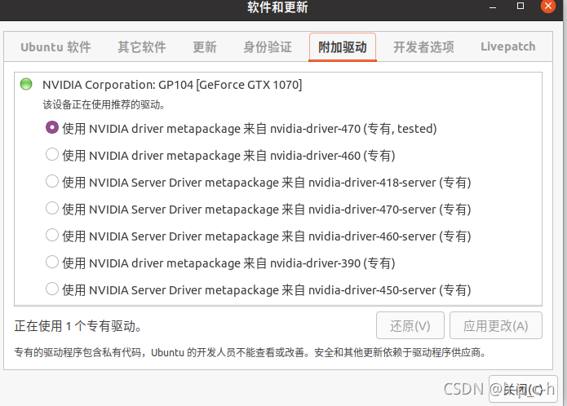Click the 关闭(C) close button
Viewport: 567px width, 406px height.
(x=523, y=389)
